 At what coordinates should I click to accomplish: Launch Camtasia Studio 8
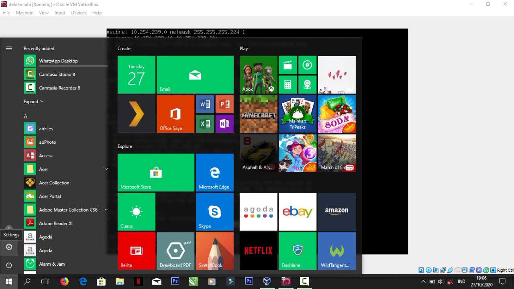coord(66,74)
